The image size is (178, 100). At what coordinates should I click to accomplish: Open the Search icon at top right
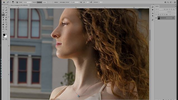point(168,2)
